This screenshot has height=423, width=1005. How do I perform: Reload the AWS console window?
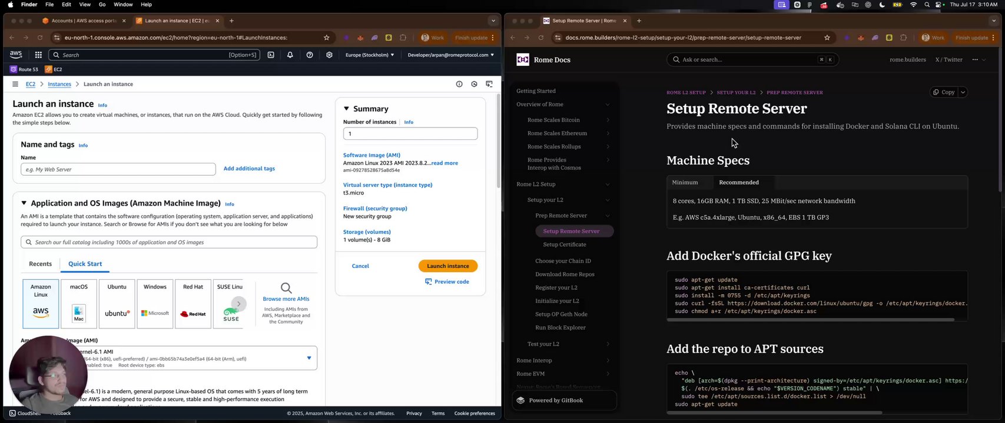(x=40, y=38)
